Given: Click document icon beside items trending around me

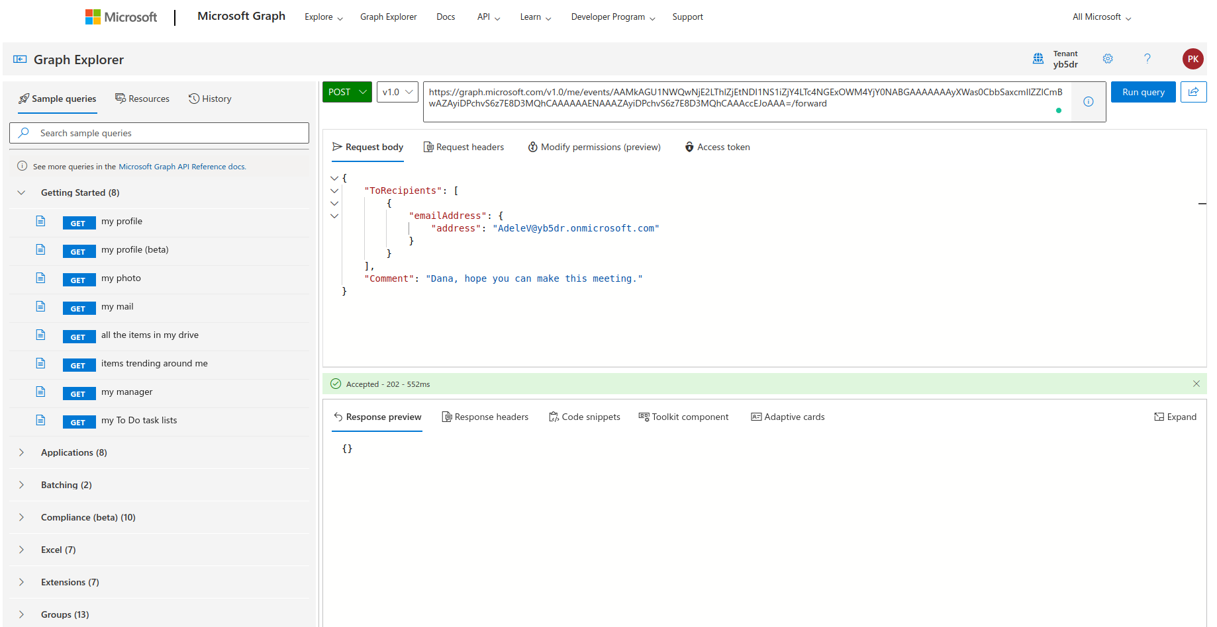Looking at the screenshot, I should click(40, 363).
